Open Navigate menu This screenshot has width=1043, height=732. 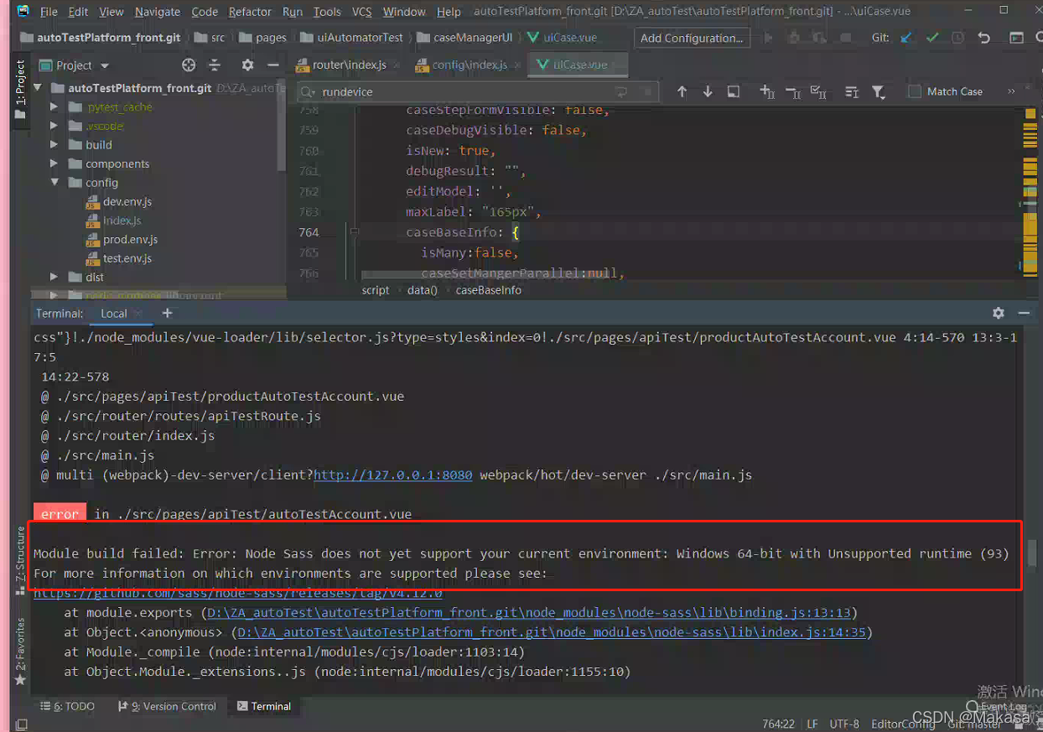click(158, 12)
